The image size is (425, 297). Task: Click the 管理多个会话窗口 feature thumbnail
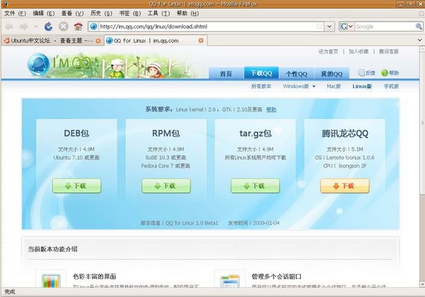(230, 279)
